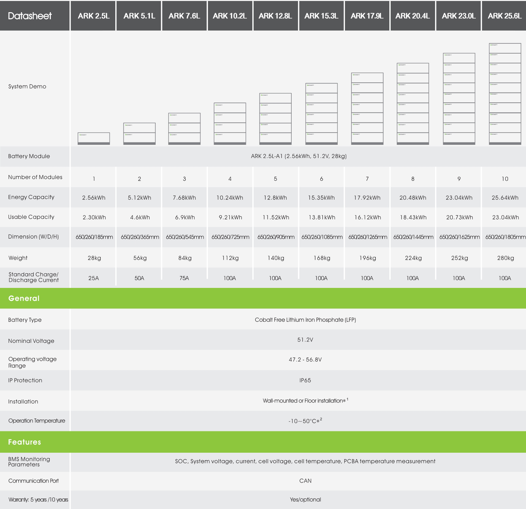The height and width of the screenshot is (509, 526).
Task: Click the green Features section banner
Action: coord(263,442)
